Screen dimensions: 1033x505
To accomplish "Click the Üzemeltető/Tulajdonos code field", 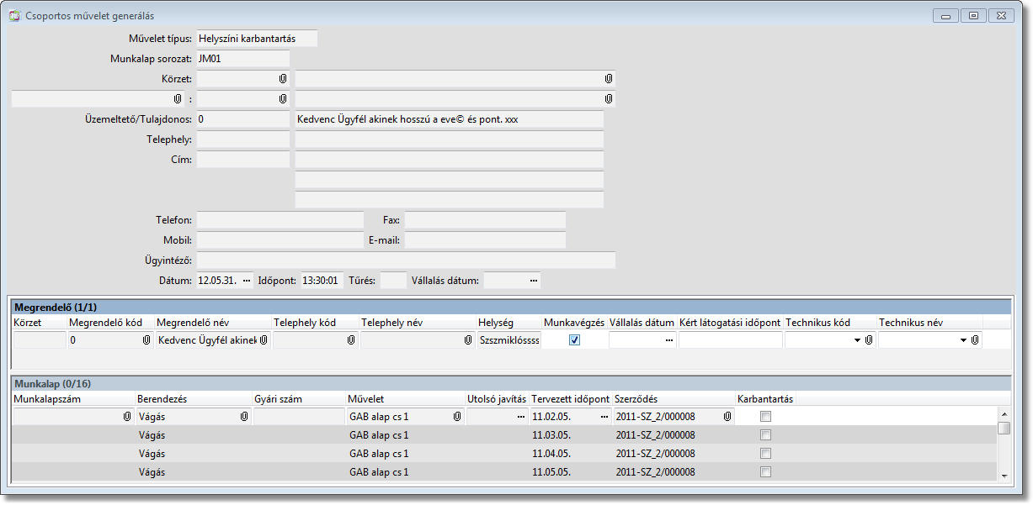I will click(242, 119).
